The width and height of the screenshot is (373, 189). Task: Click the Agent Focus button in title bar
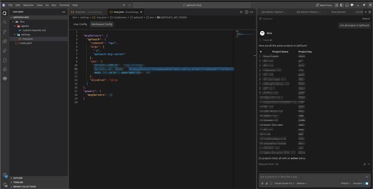click(x=324, y=5)
